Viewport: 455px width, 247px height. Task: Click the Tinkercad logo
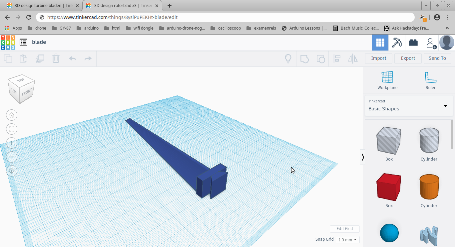(x=8, y=43)
